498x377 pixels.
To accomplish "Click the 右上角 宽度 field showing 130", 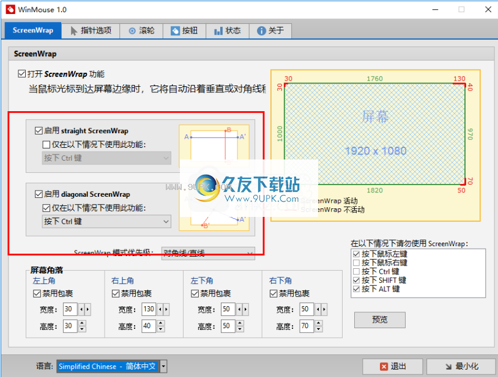I will [x=149, y=309].
